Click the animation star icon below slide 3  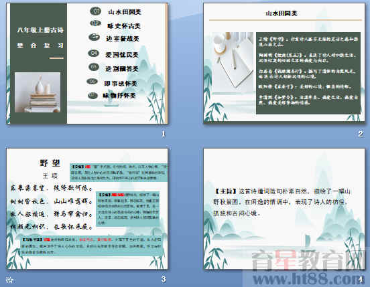click(x=9, y=280)
